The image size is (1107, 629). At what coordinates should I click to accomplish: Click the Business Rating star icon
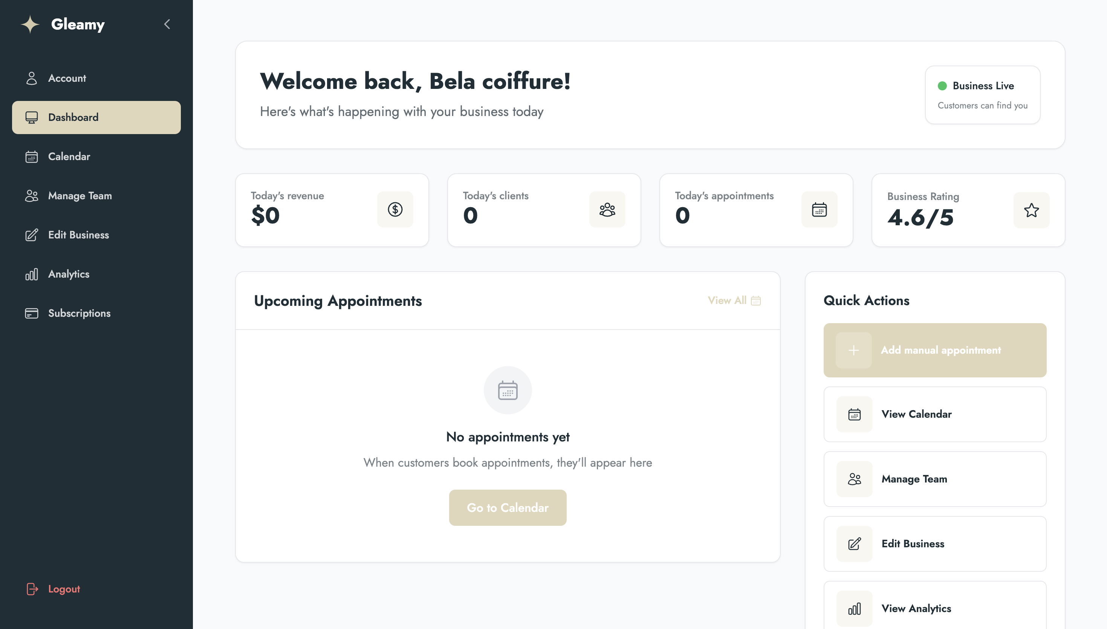pyautogui.click(x=1031, y=211)
